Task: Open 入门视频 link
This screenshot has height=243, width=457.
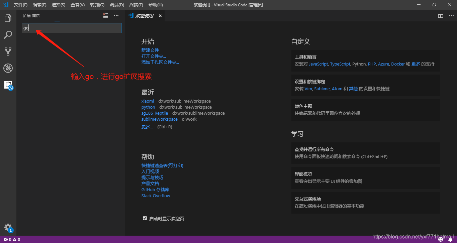Action: [150, 171]
